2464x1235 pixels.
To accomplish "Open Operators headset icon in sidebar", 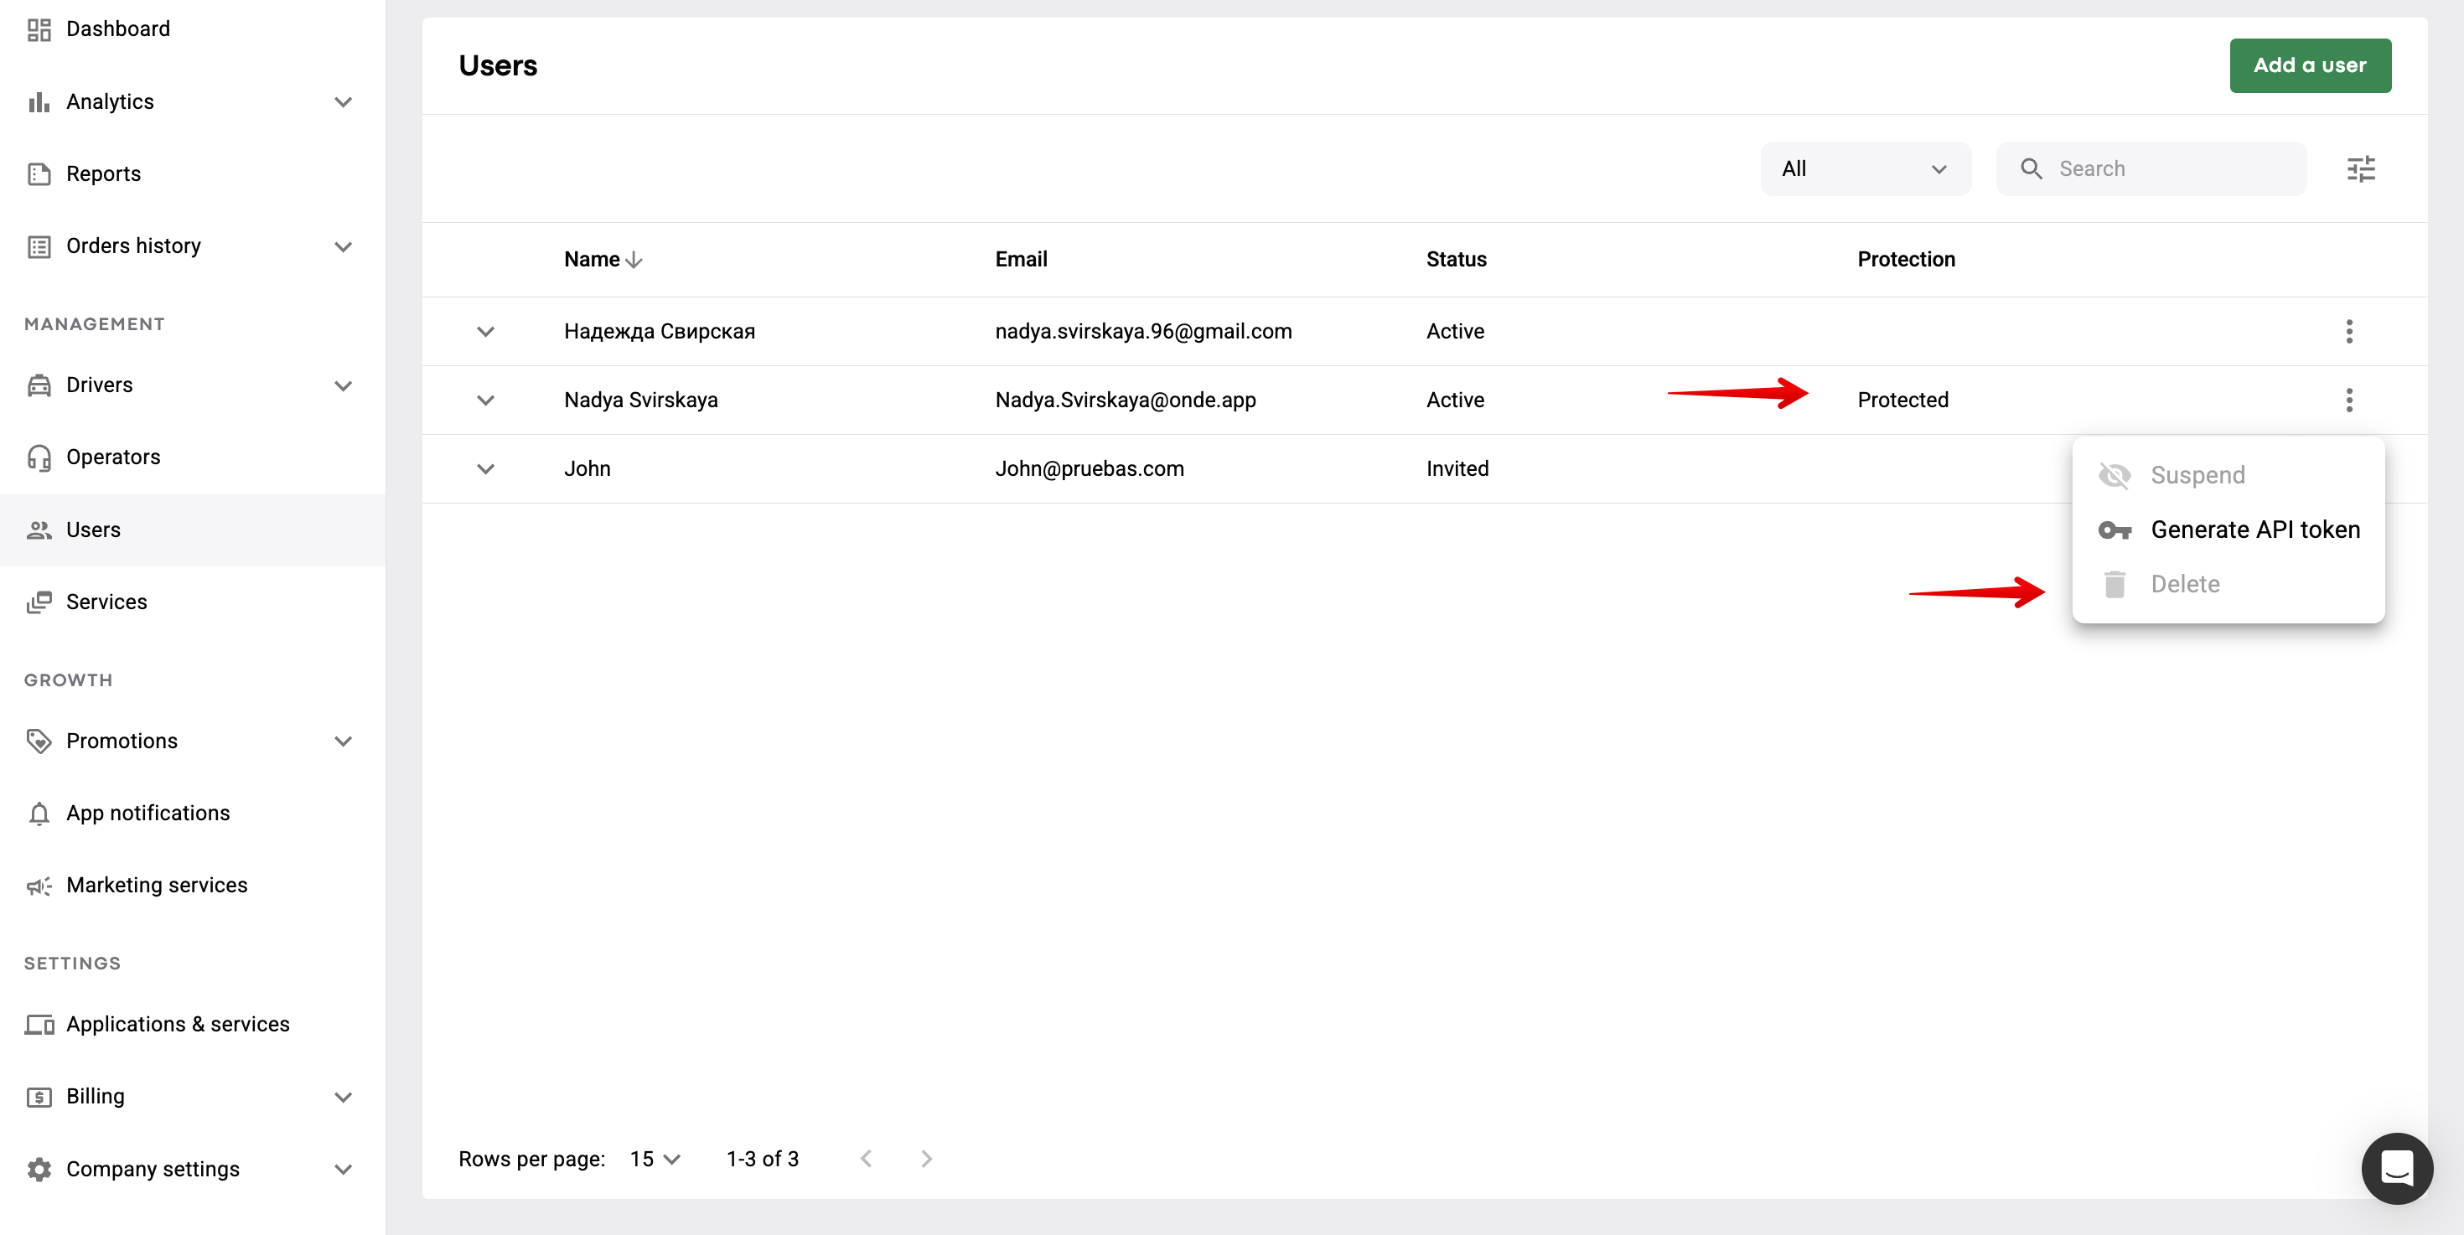I will click(x=39, y=457).
